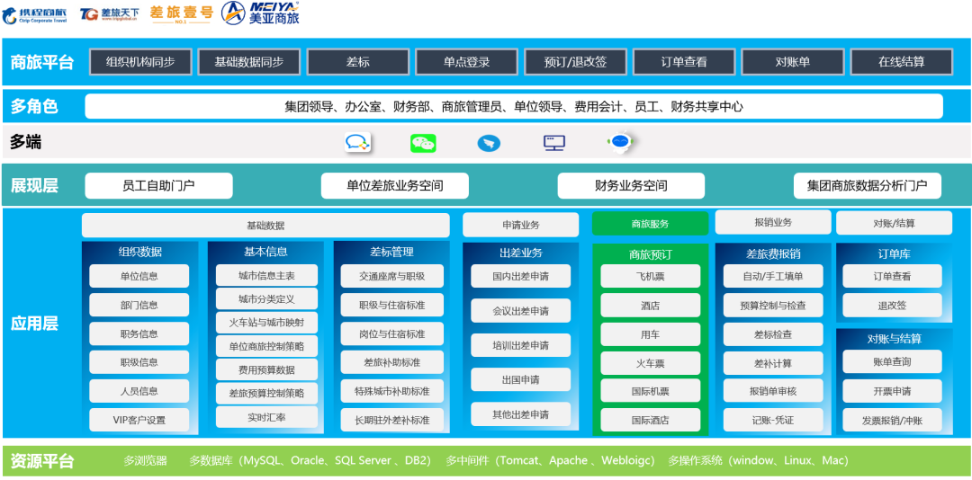972x480 pixels.
Task: Click the orange 差旅壹号 logo
Action: (x=181, y=13)
